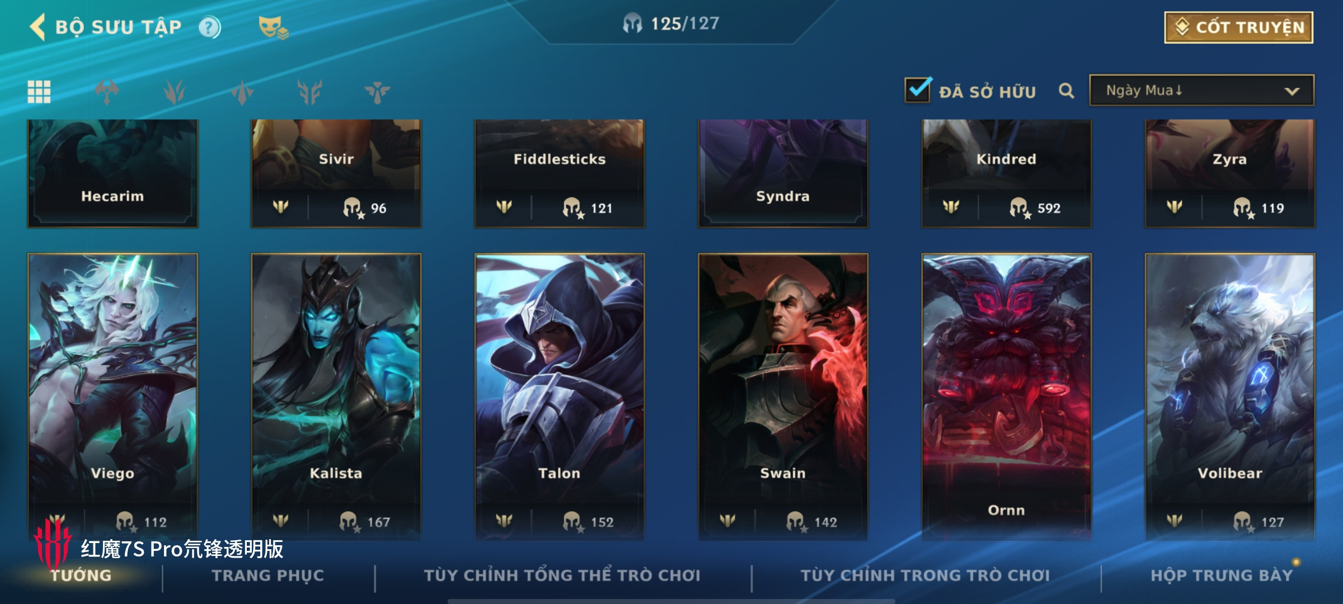Open the Viego champion card
The width and height of the screenshot is (1343, 604).
coord(112,396)
